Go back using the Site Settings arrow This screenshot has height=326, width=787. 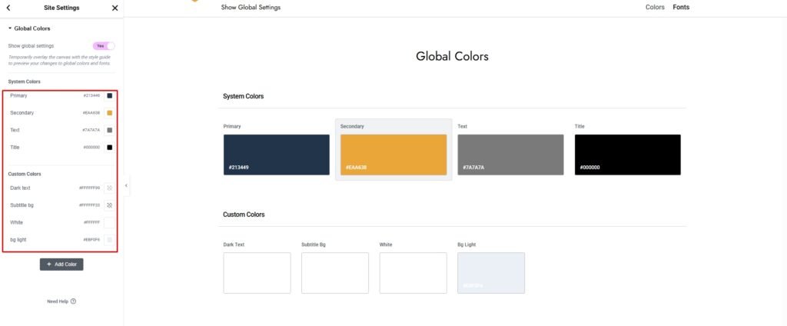tap(8, 8)
